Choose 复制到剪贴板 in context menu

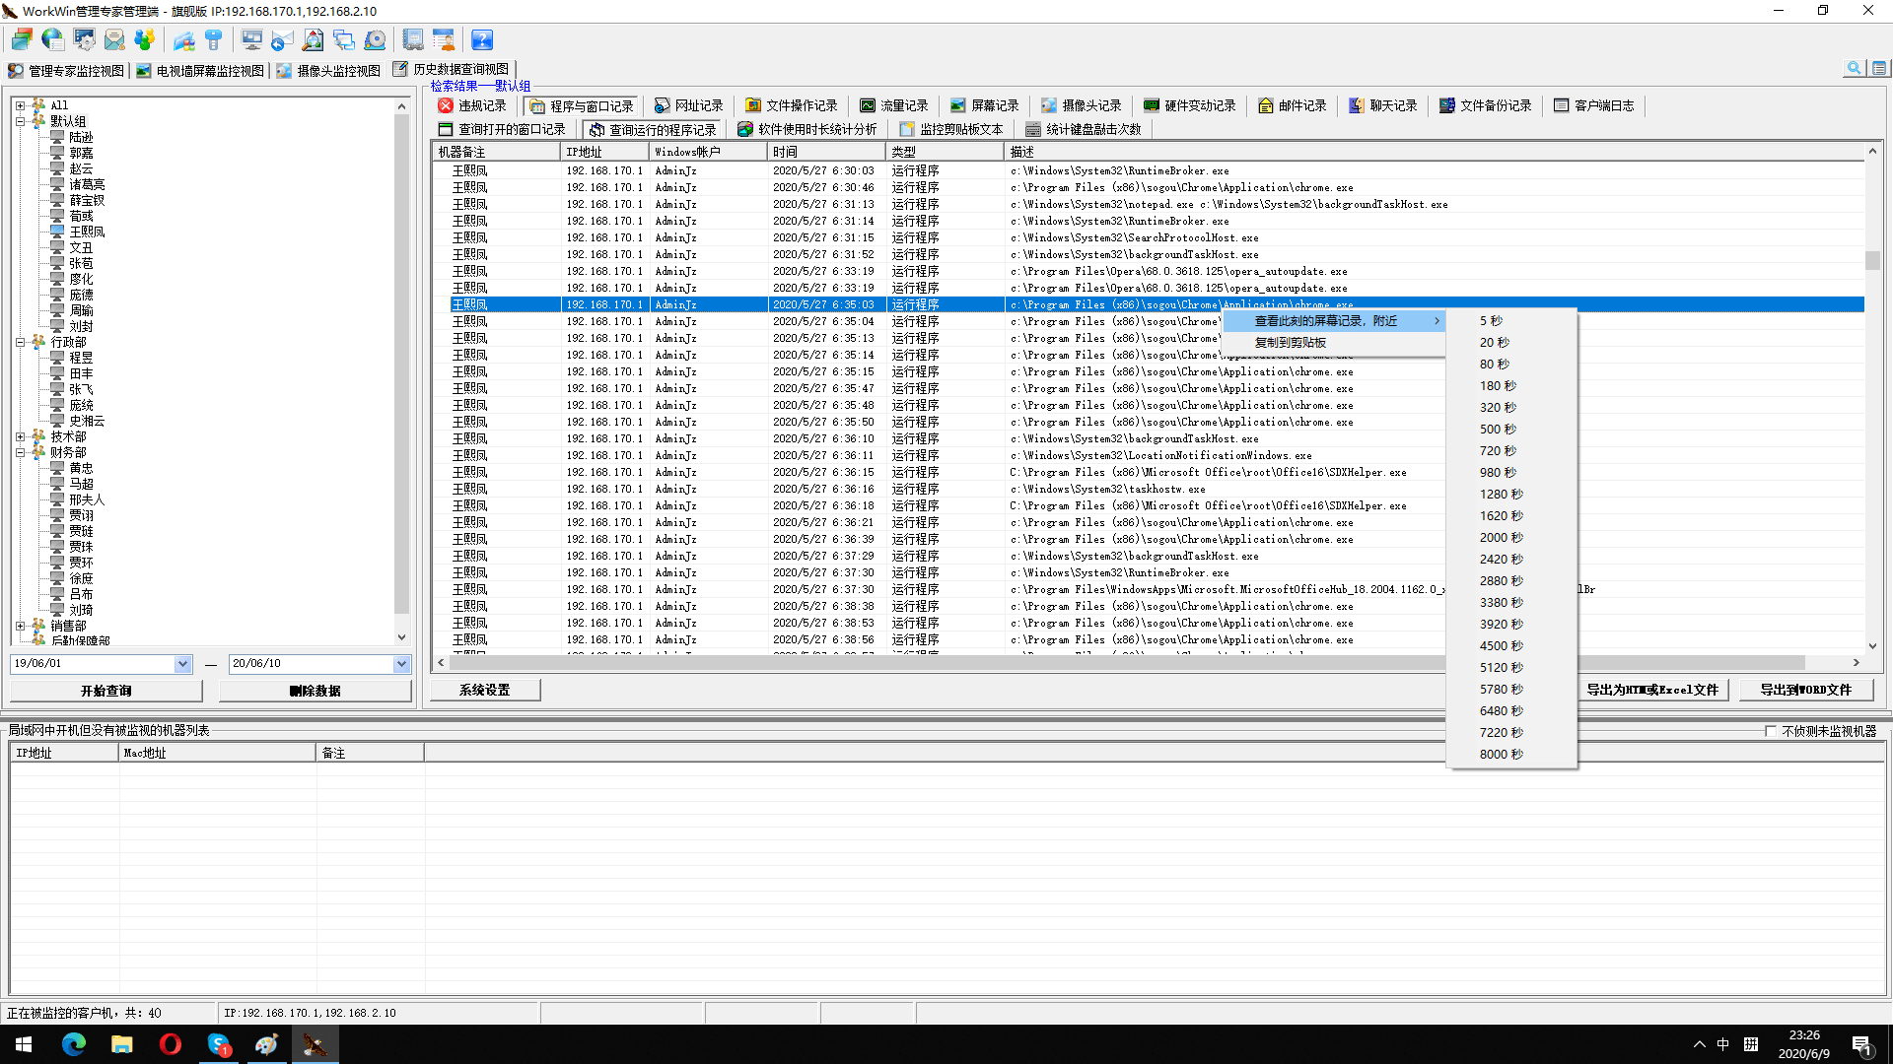[1290, 343]
